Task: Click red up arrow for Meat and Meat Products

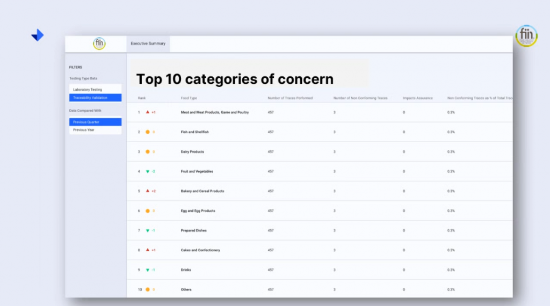Action: (148, 112)
